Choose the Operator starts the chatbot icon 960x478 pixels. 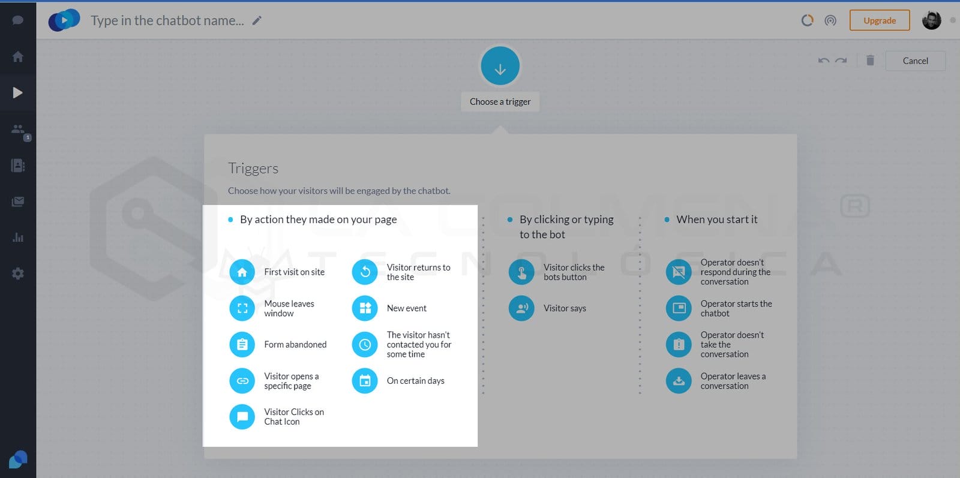pyautogui.click(x=679, y=308)
